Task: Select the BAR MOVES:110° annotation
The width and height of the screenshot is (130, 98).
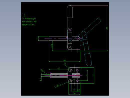Action: tap(29, 22)
